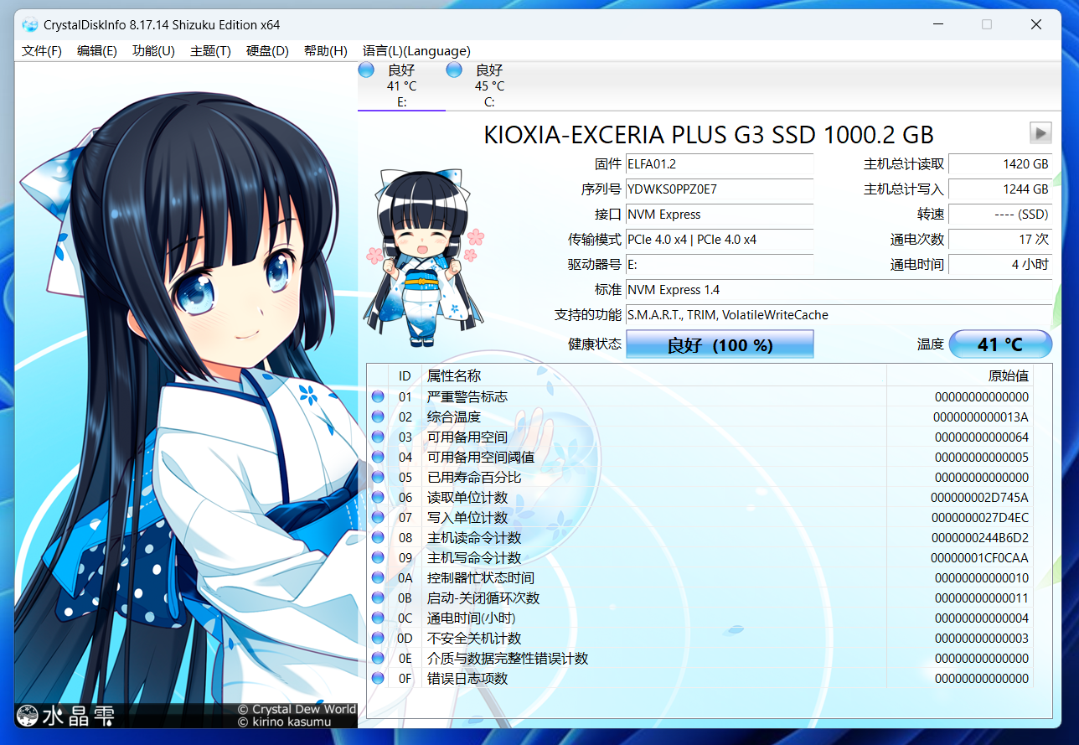
Task: Click the status orb for 读取单位计数
Action: point(378,497)
